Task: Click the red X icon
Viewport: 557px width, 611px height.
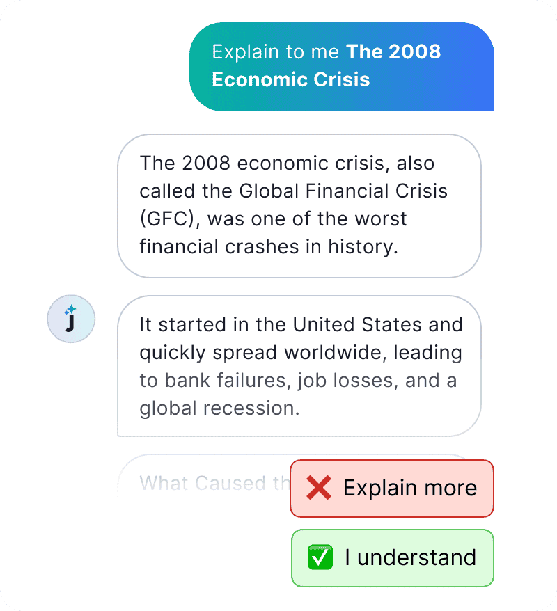Action: (x=319, y=488)
